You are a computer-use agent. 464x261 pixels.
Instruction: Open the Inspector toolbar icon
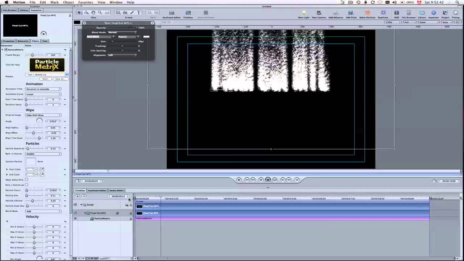[434, 14]
